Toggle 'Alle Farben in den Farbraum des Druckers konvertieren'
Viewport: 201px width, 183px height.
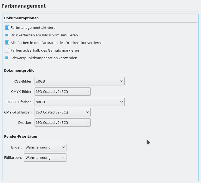[7, 43]
